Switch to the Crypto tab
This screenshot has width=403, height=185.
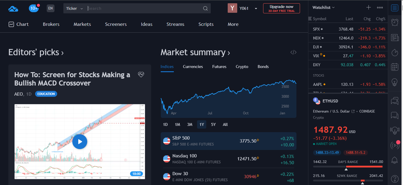242,67
